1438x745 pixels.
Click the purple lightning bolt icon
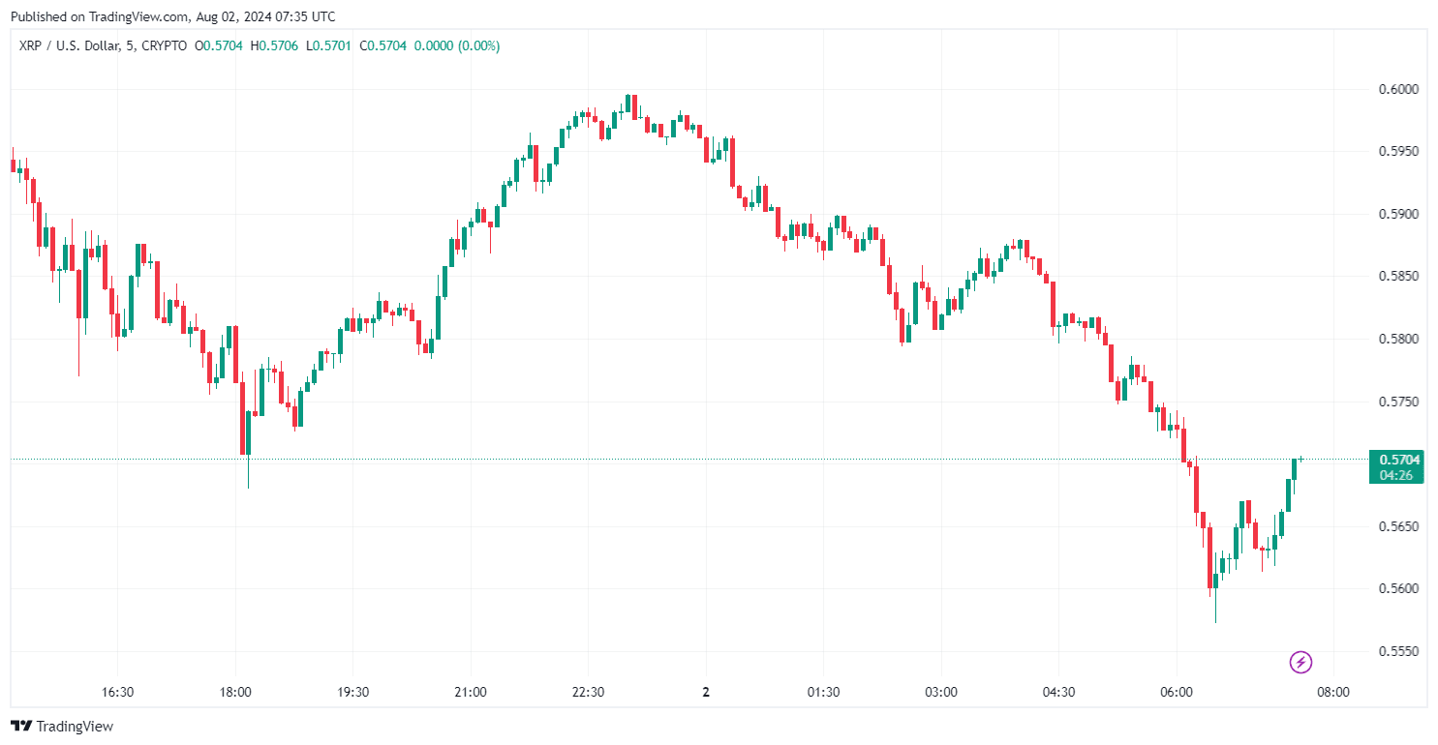click(1301, 663)
